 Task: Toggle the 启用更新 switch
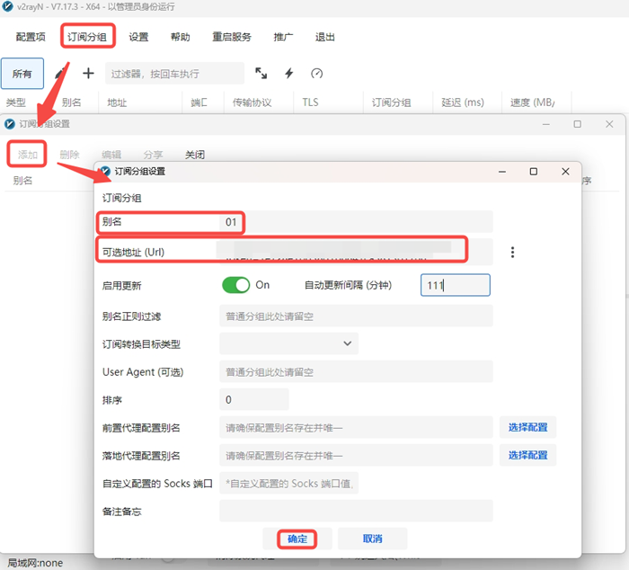[235, 285]
